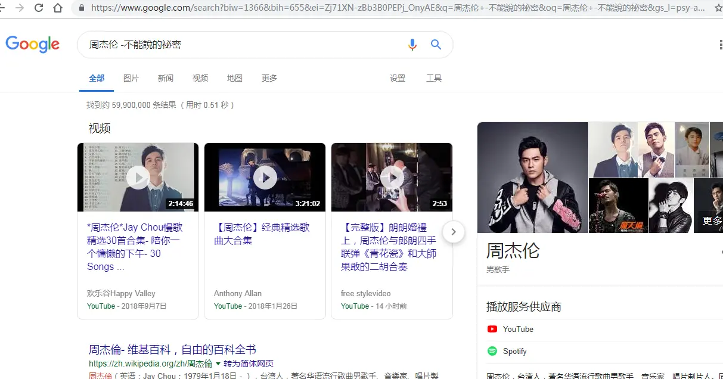This screenshot has width=723, height=379.
Task: Switch to the 新闻 tab
Action: click(166, 78)
